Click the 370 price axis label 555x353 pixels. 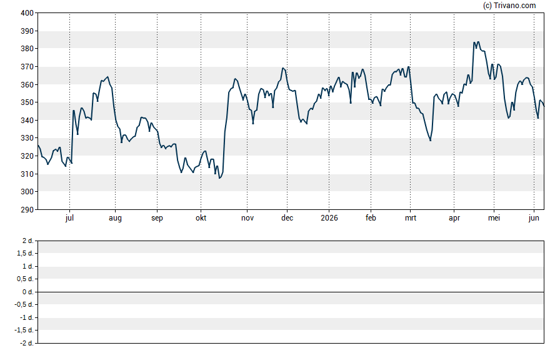tap(27, 67)
